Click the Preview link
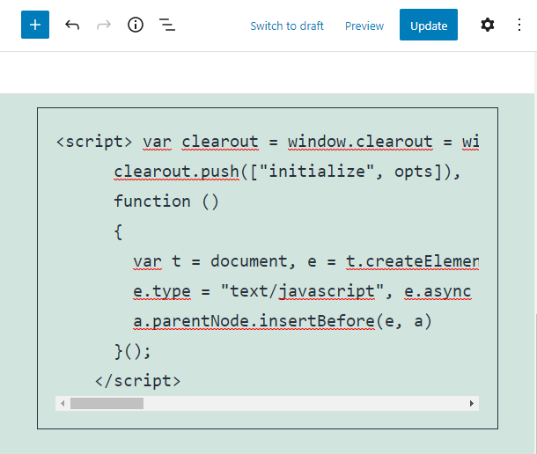 pyautogui.click(x=364, y=26)
